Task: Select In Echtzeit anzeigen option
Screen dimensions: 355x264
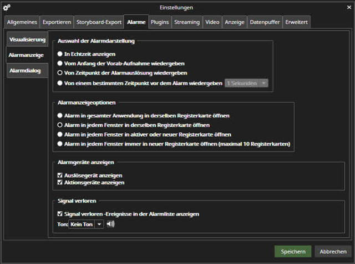Action: point(60,54)
